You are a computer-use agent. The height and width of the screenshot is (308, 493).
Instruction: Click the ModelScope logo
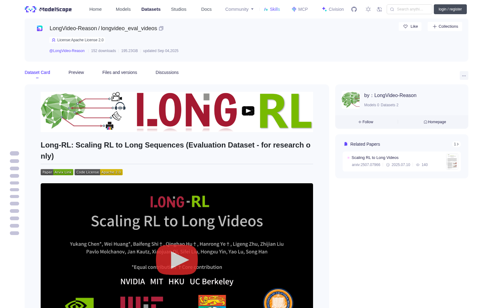[x=48, y=9]
